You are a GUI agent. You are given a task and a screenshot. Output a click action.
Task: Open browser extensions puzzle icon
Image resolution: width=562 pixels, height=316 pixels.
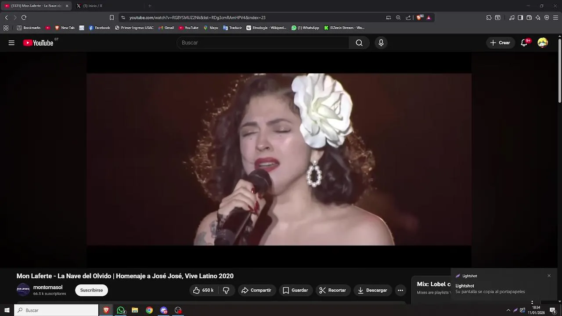pos(489,18)
